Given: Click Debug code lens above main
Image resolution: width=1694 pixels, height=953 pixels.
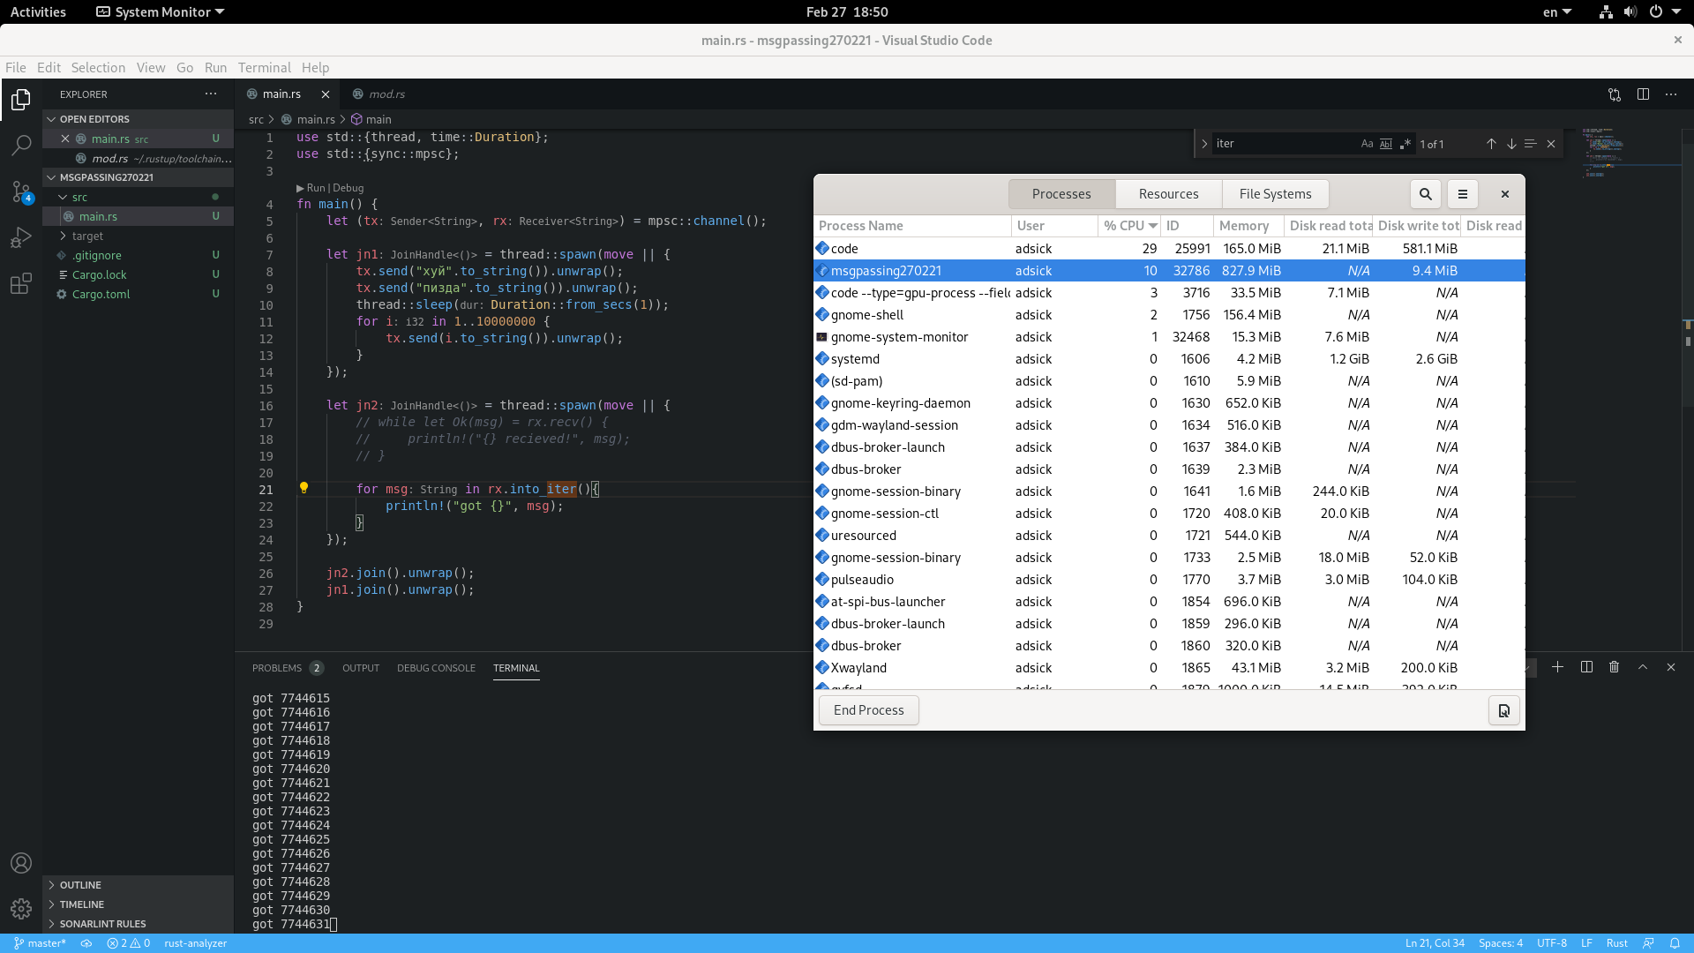Looking at the screenshot, I should (x=348, y=188).
